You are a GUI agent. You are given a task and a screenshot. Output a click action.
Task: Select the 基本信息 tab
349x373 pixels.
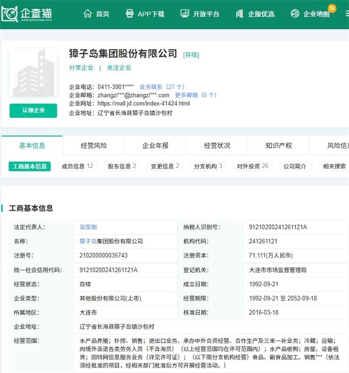[32, 145]
